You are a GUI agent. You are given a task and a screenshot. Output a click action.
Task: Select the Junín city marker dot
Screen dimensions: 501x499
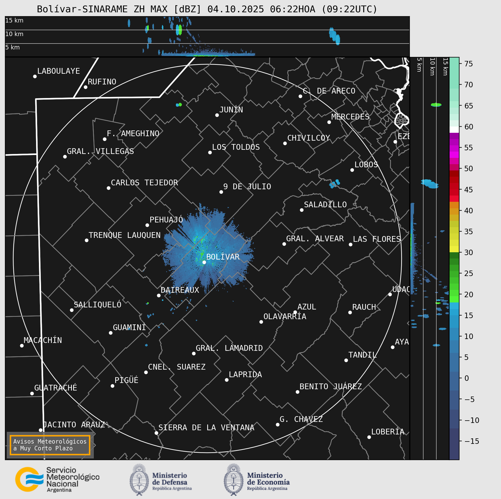point(217,115)
